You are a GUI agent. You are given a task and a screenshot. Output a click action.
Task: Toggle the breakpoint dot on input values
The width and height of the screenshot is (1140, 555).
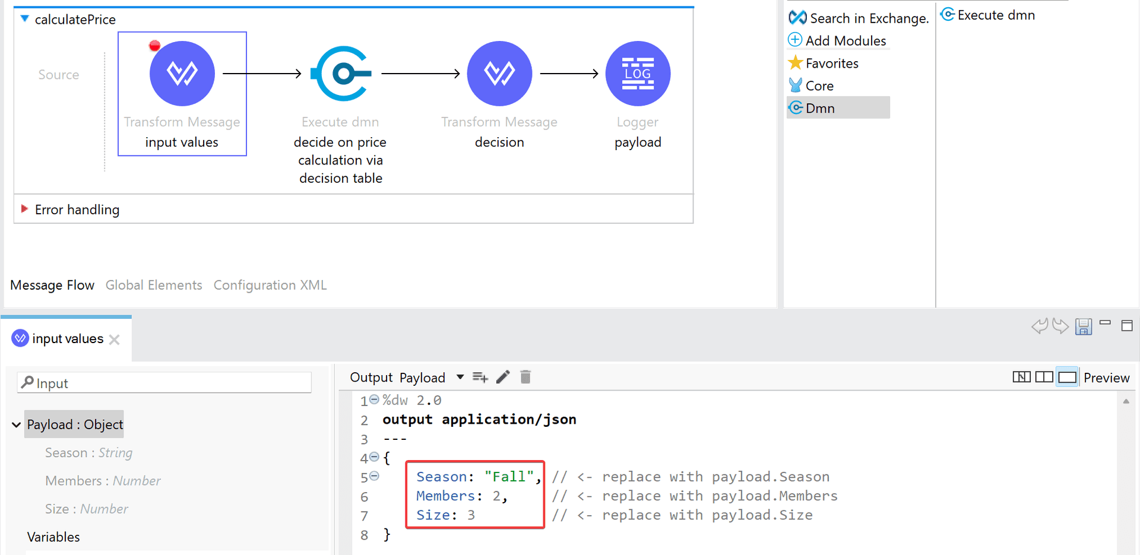(155, 46)
